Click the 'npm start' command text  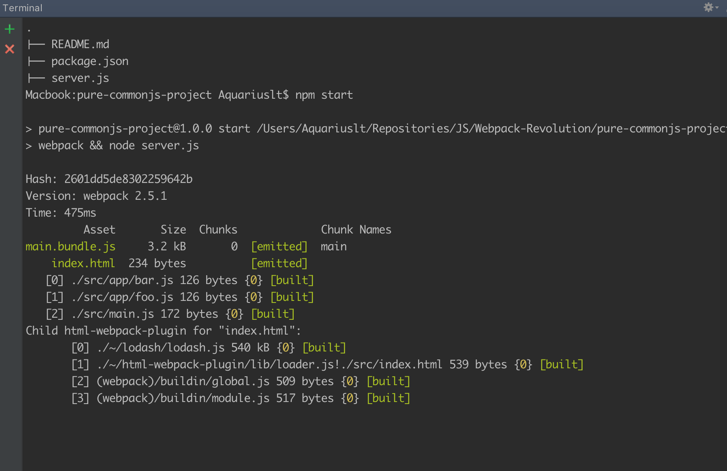point(324,95)
